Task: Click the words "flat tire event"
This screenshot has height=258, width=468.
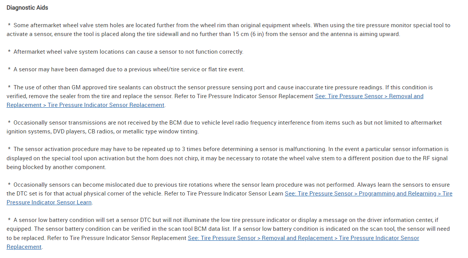Action: 225,69
